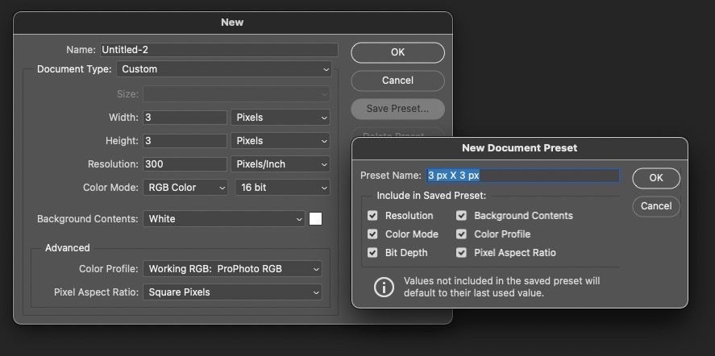Screen dimensions: 715x356
Task: Click the Preset Name text field
Action: [522, 176]
